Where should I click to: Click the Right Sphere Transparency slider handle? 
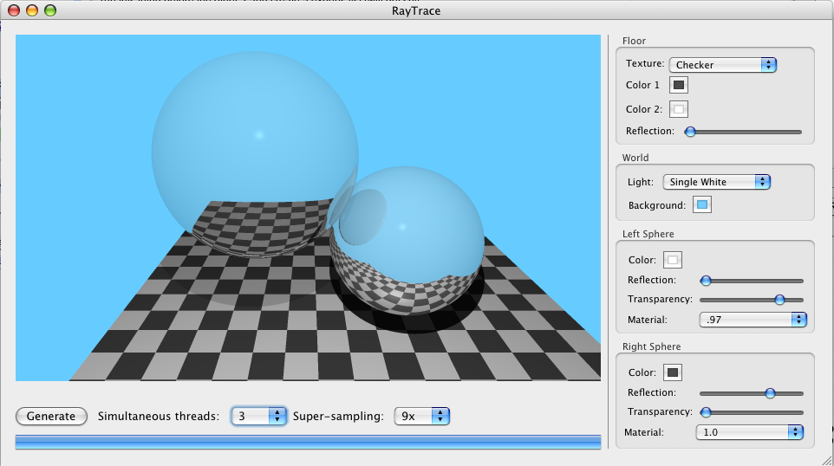click(x=706, y=412)
